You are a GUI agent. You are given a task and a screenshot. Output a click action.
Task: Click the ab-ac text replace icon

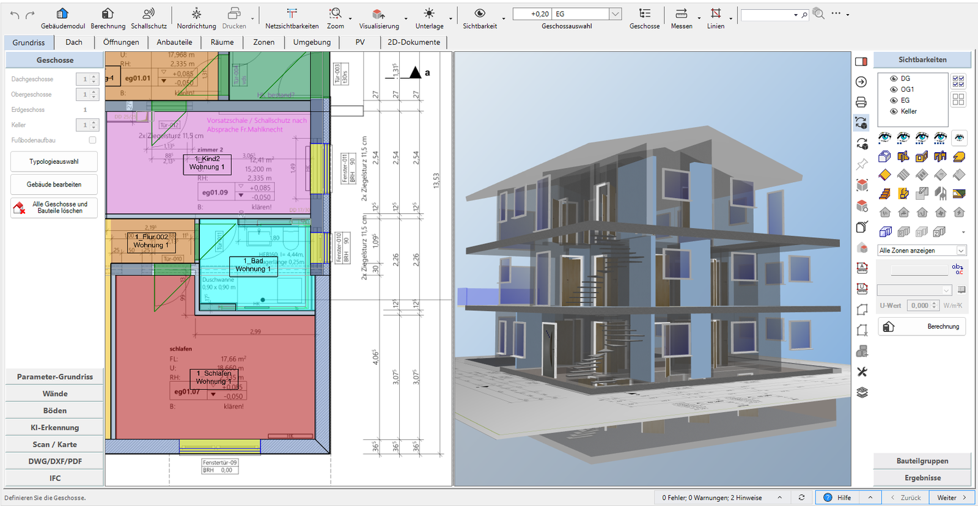tap(958, 269)
